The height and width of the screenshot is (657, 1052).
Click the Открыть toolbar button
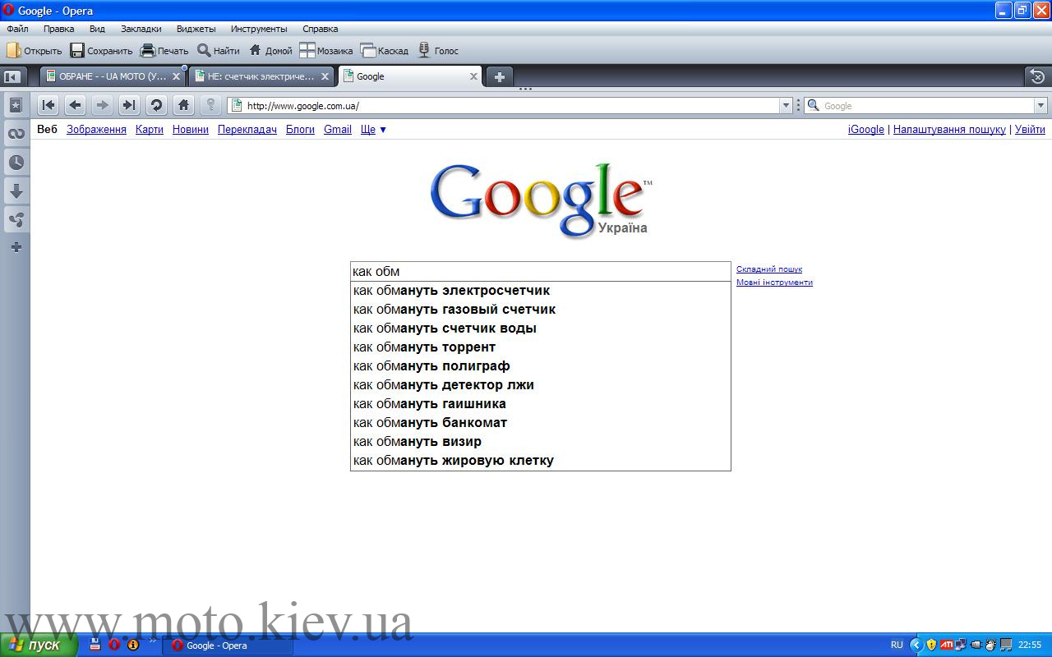tap(34, 50)
